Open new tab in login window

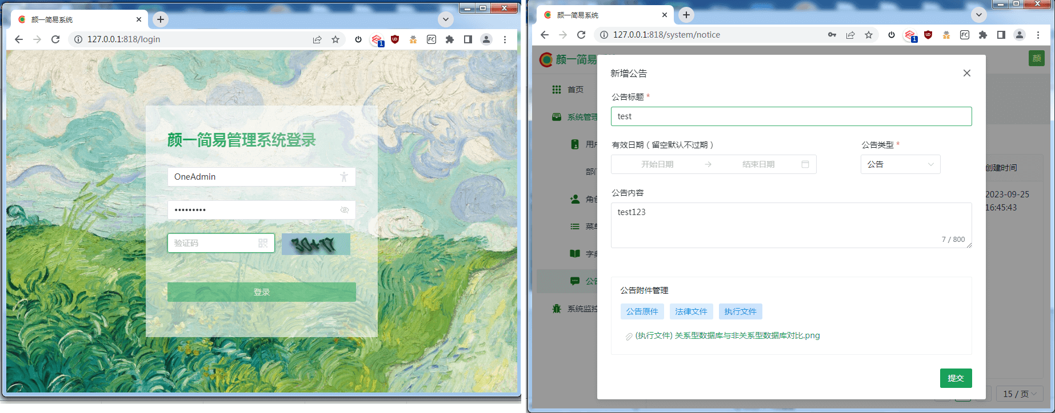click(161, 19)
